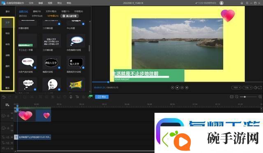Viewport: 263px width, 153px height.
Task: Stop preview playback
Action: click(x=187, y=87)
